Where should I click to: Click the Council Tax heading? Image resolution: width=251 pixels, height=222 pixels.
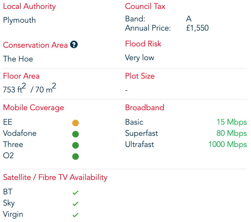145,6
